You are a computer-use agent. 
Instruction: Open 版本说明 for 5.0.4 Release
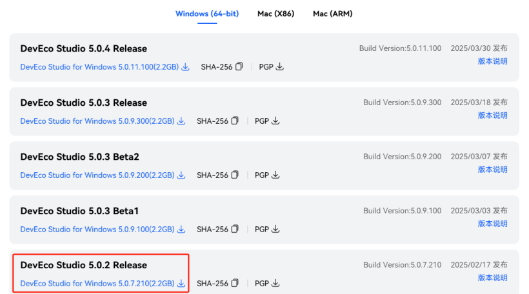click(x=493, y=61)
